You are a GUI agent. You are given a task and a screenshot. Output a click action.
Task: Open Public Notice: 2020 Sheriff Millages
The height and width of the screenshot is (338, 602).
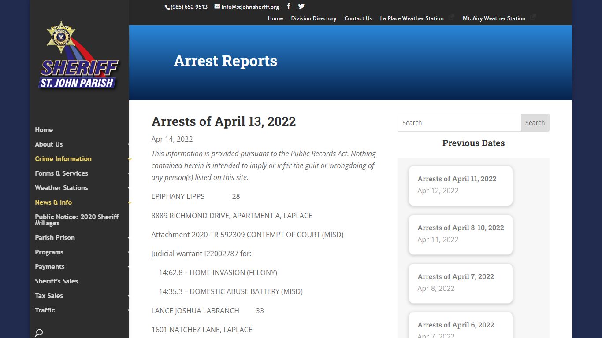tap(77, 220)
